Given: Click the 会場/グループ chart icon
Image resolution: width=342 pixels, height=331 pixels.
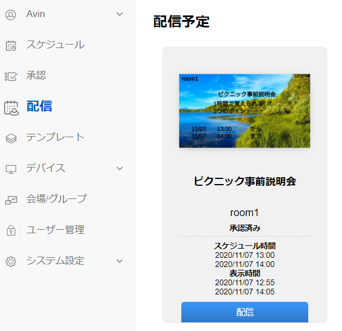Looking at the screenshot, I should click(x=11, y=200).
